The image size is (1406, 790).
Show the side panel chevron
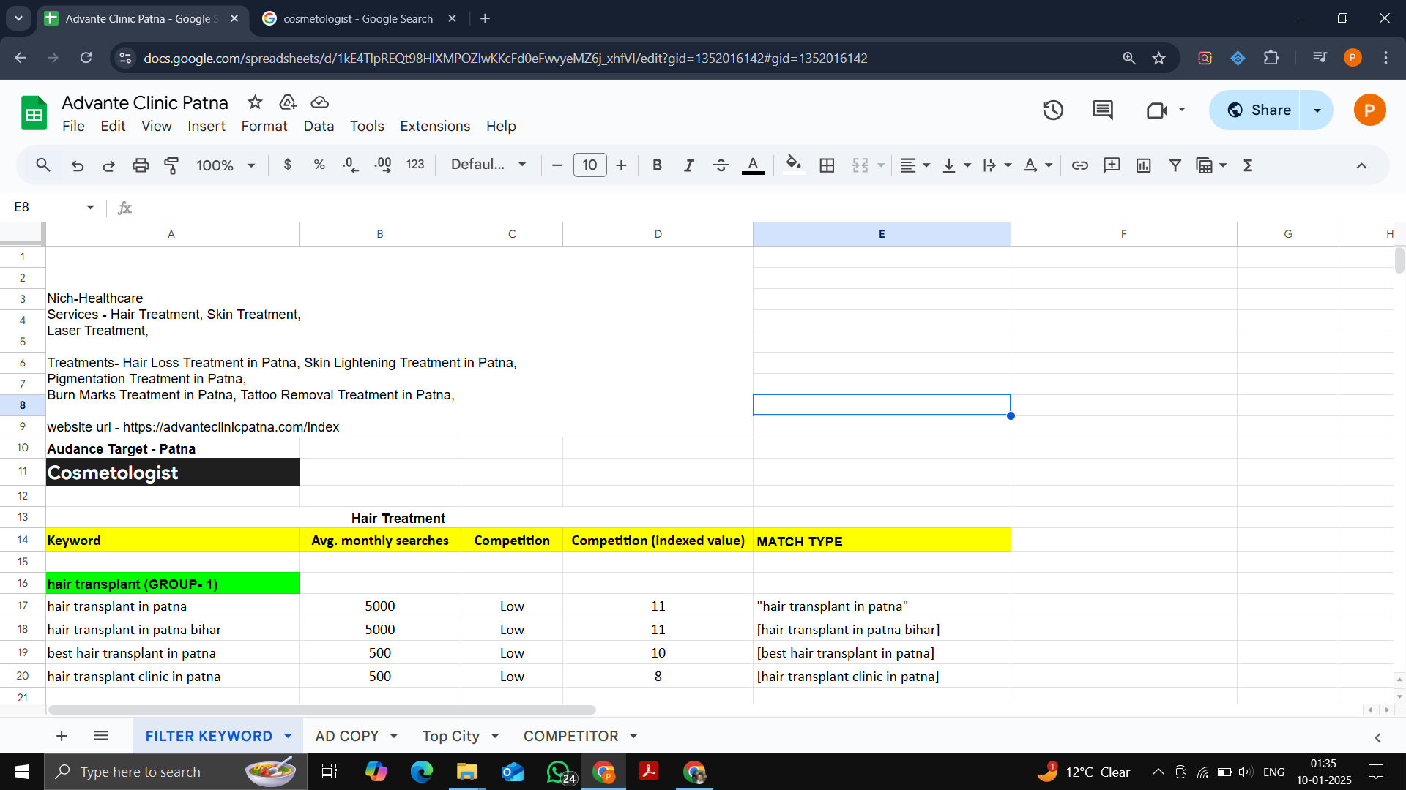pos(1377,737)
